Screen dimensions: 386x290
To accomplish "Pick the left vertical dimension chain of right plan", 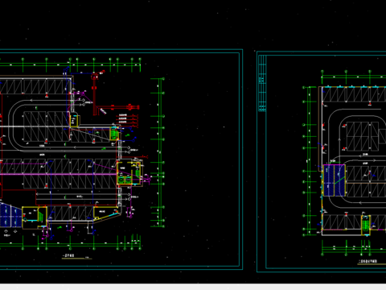I will pyautogui.click(x=308, y=161).
